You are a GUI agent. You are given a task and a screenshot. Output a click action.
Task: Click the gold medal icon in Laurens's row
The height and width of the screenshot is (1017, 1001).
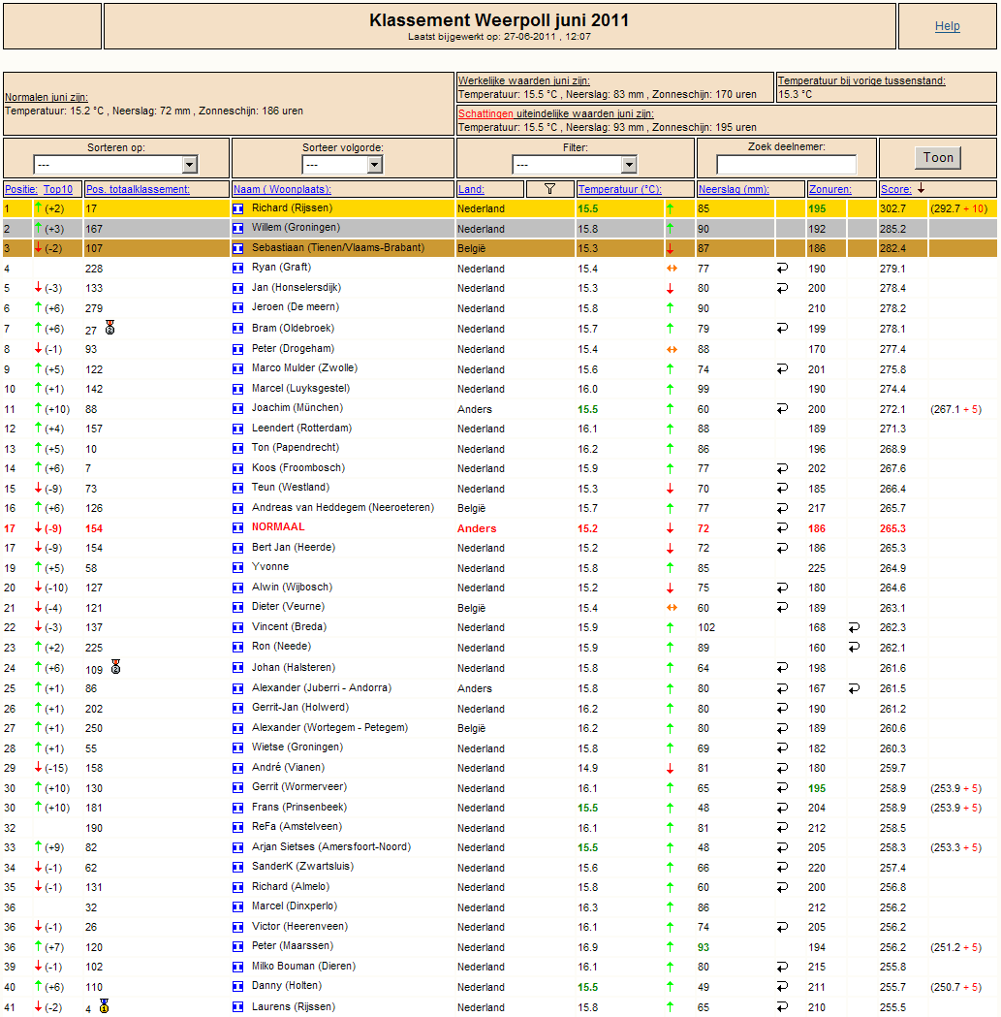(105, 1006)
